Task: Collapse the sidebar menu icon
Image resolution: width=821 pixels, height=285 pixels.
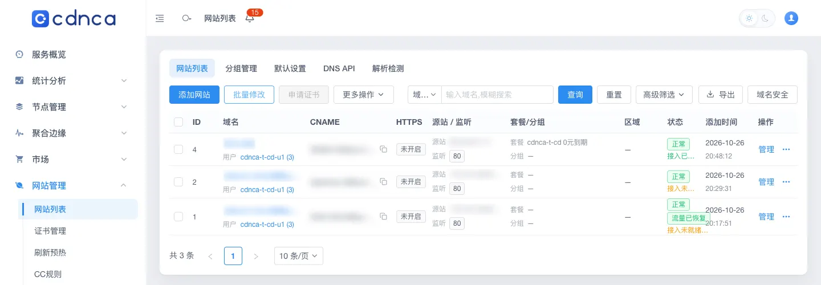Action: click(160, 18)
